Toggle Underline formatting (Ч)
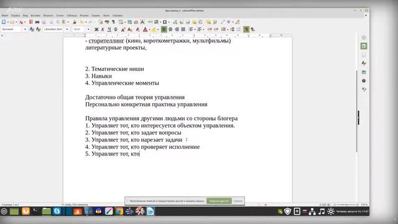Viewport: 398px width, 224px height. 109,29
